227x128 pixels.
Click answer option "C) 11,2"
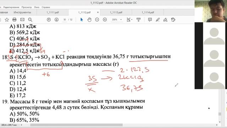pyautogui.click(x=18, y=83)
